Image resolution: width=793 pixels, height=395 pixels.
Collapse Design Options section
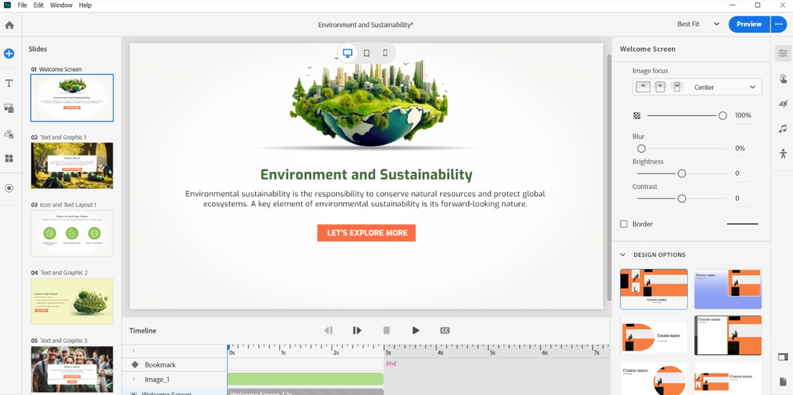pyautogui.click(x=623, y=255)
